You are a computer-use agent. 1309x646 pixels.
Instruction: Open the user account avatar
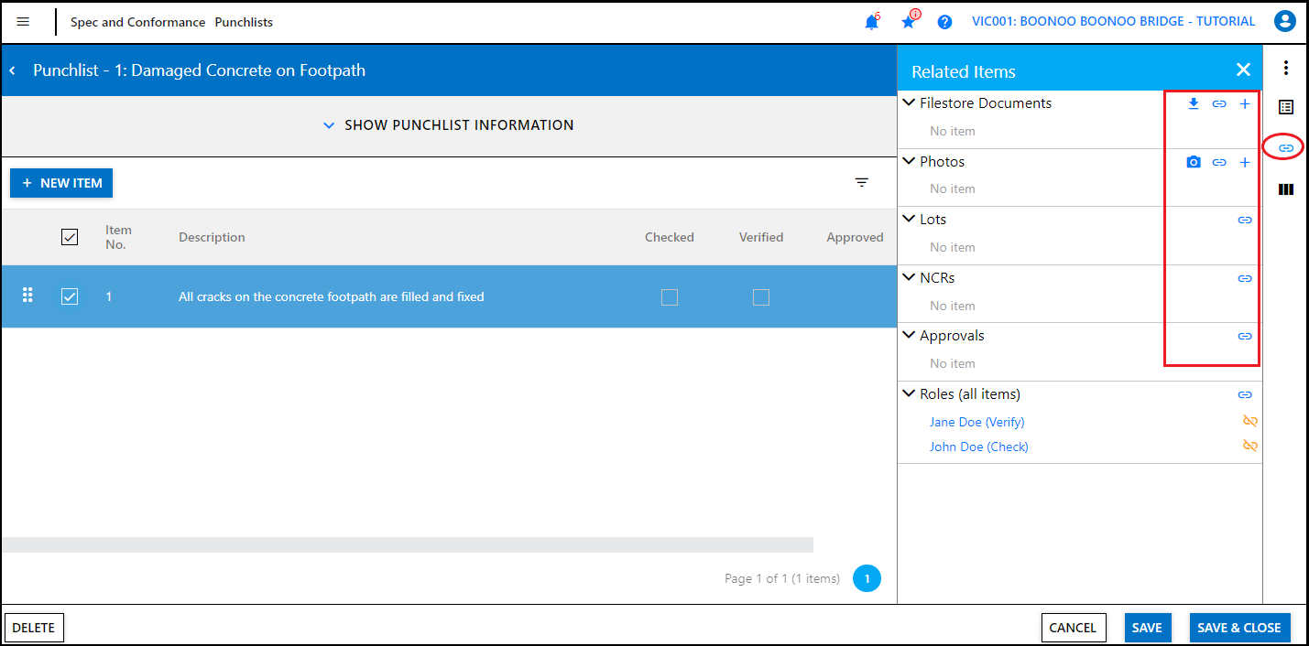point(1284,22)
